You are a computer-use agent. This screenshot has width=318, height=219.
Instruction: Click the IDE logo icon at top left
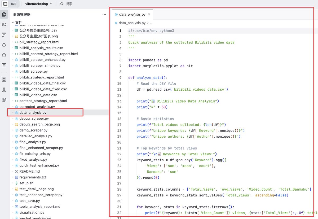5,4
